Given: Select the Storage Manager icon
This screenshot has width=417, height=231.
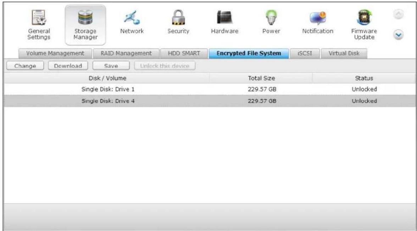Looking at the screenshot, I should [x=85, y=25].
